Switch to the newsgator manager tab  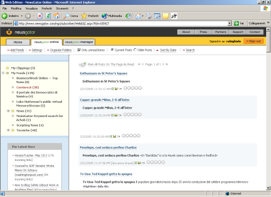[x=79, y=42]
